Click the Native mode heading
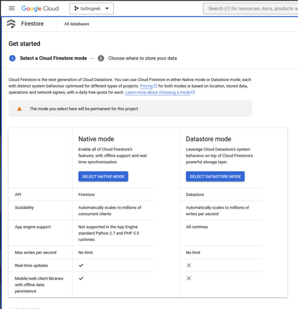This screenshot has height=309, width=298. [96, 139]
